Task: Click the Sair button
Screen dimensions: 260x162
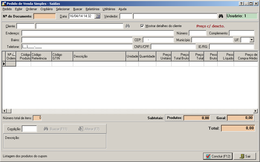Action: [245, 156]
